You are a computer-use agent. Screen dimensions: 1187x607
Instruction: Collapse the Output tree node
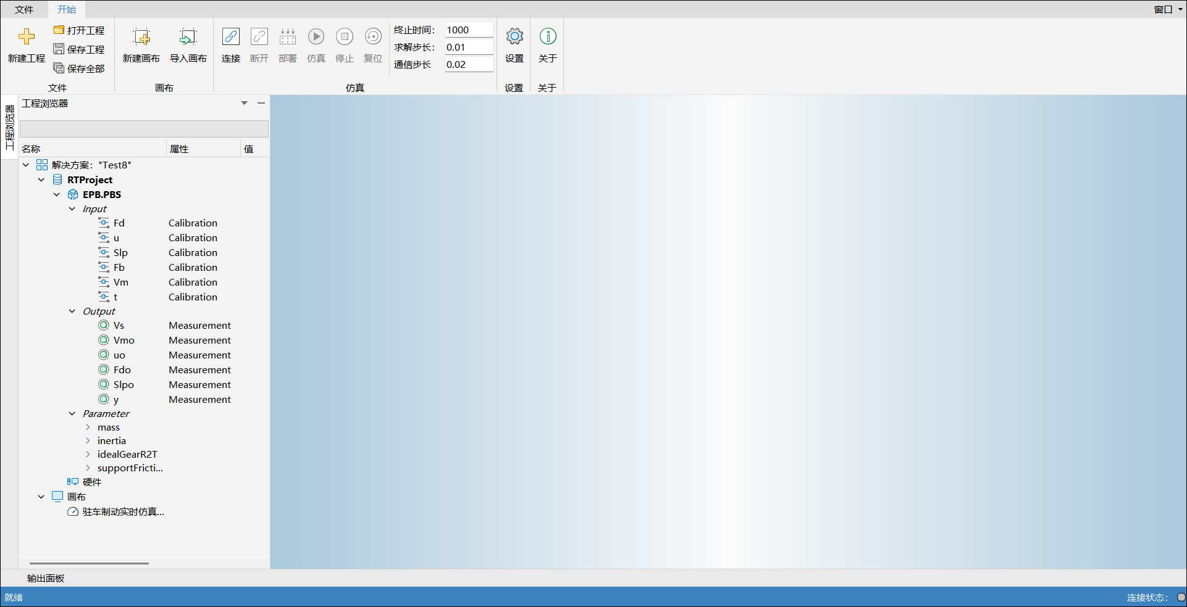(x=72, y=312)
